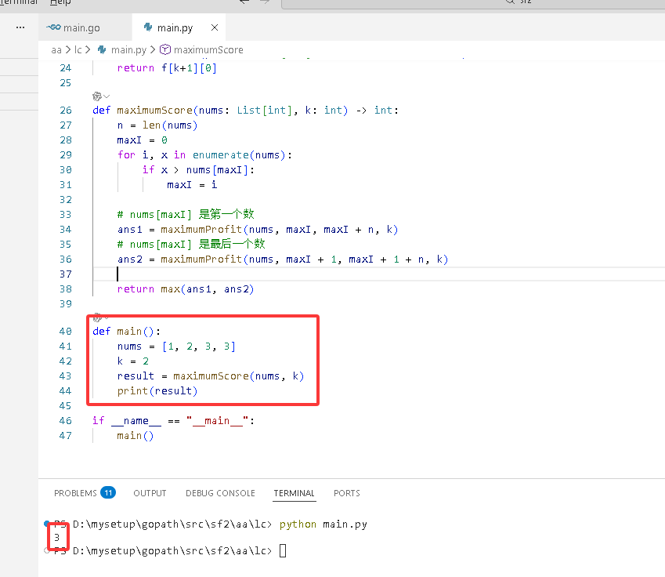Click 'result = maximumScore(nums, k)' line
The height and width of the screenshot is (577, 665).
tap(211, 376)
